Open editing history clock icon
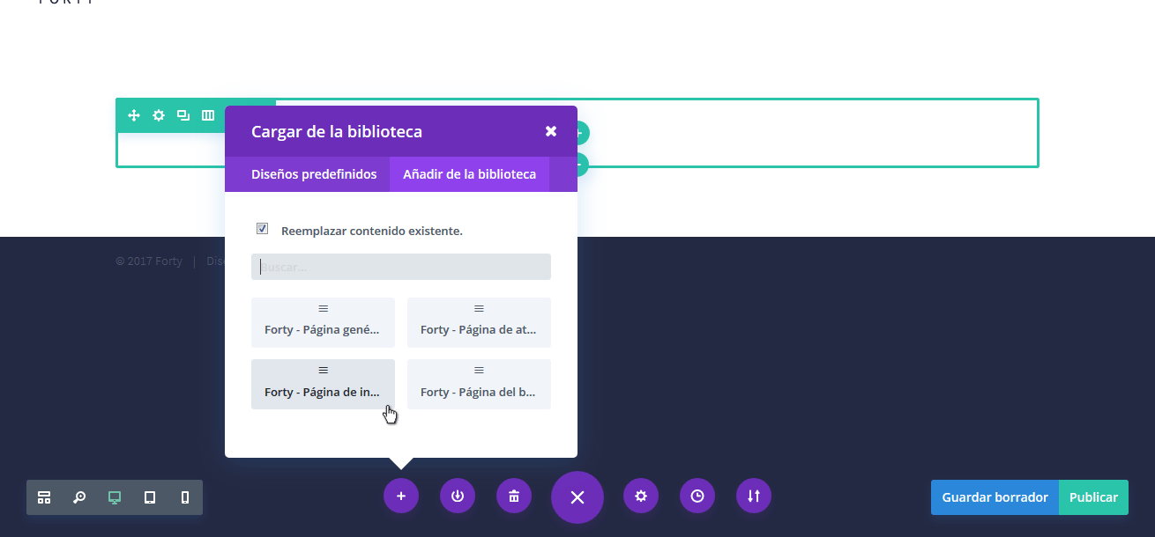 point(697,496)
